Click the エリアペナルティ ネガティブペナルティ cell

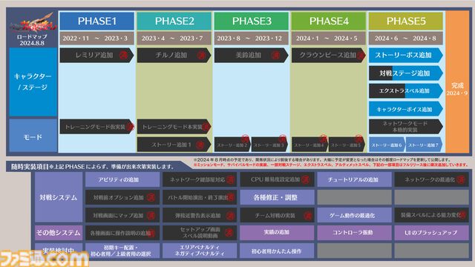click(x=200, y=251)
